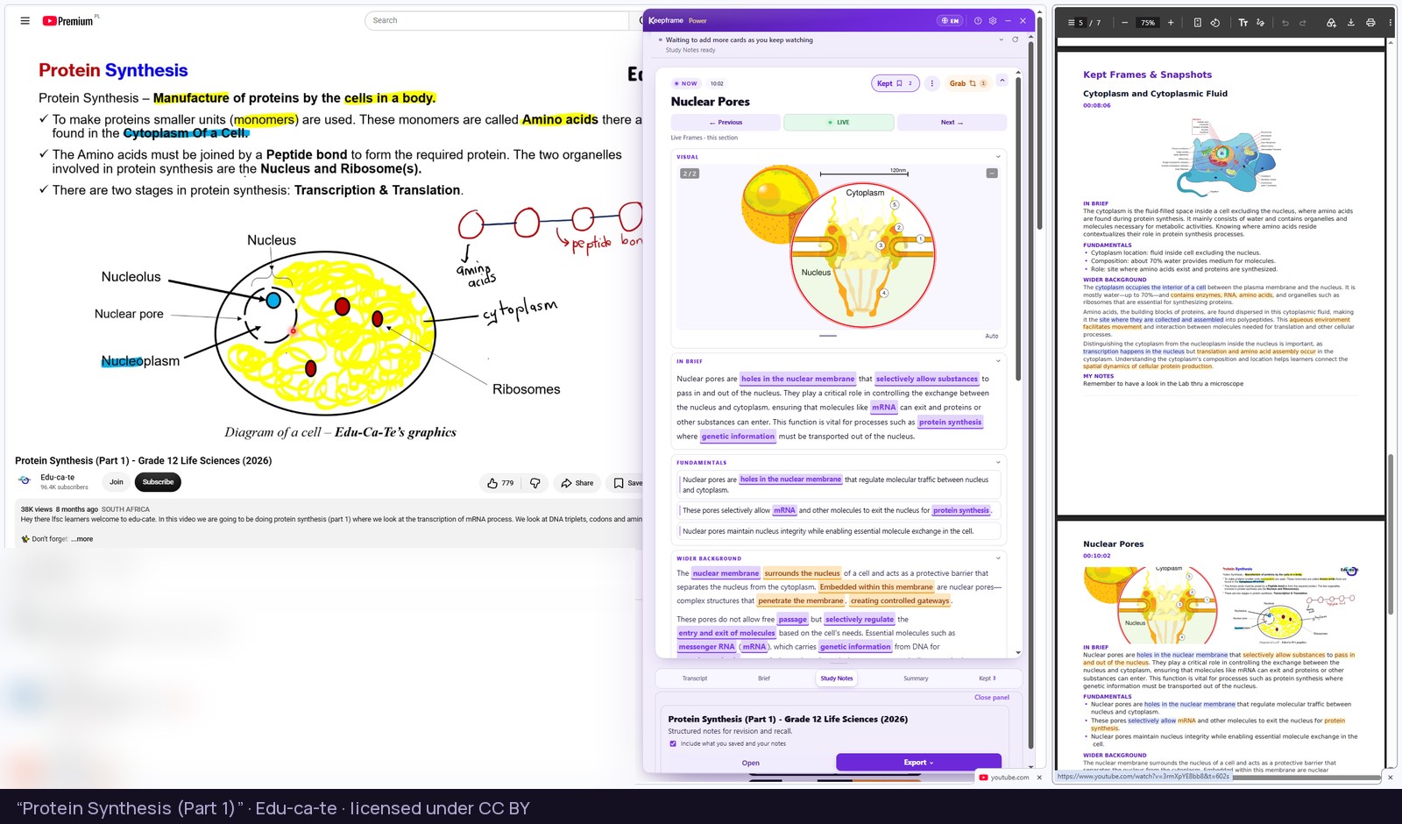
Task: Click the Close panel link
Action: (992, 698)
